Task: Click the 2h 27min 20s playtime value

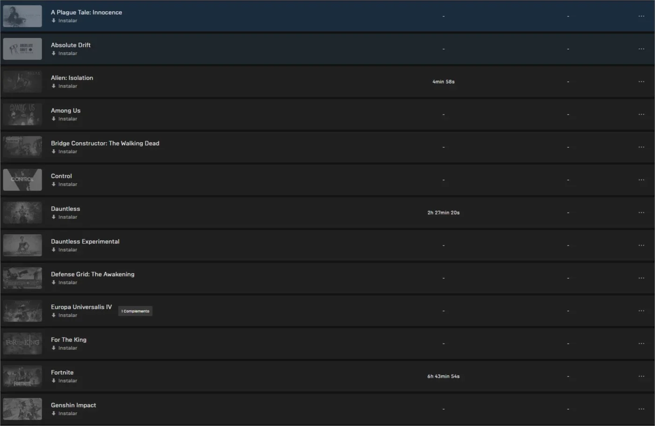Action: (x=444, y=213)
